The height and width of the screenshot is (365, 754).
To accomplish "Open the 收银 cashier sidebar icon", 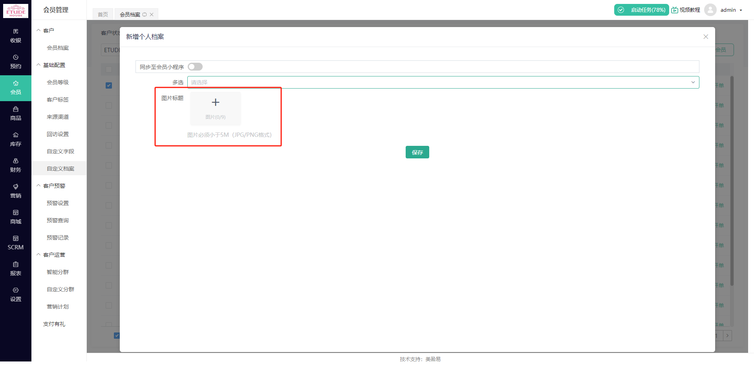I will click(x=16, y=36).
